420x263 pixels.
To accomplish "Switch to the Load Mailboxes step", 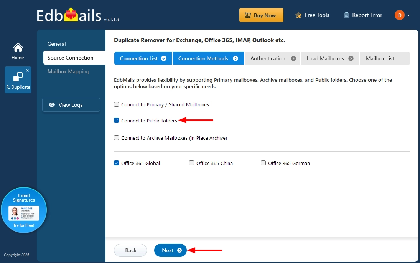I will coord(330,58).
